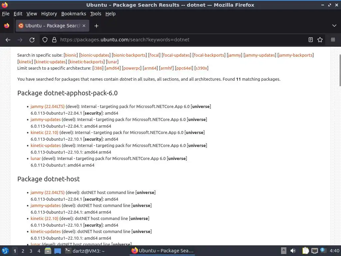
Task: Limit search to s390x architecture
Action: coord(201,68)
